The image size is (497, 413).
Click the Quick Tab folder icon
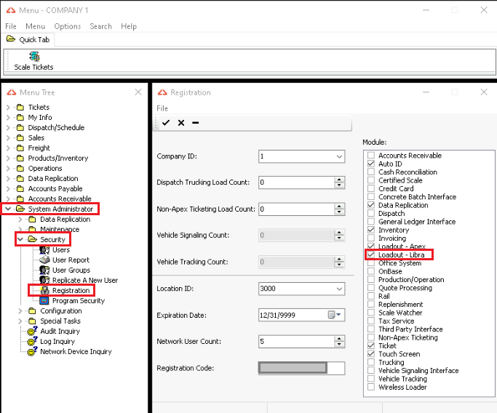coord(11,39)
